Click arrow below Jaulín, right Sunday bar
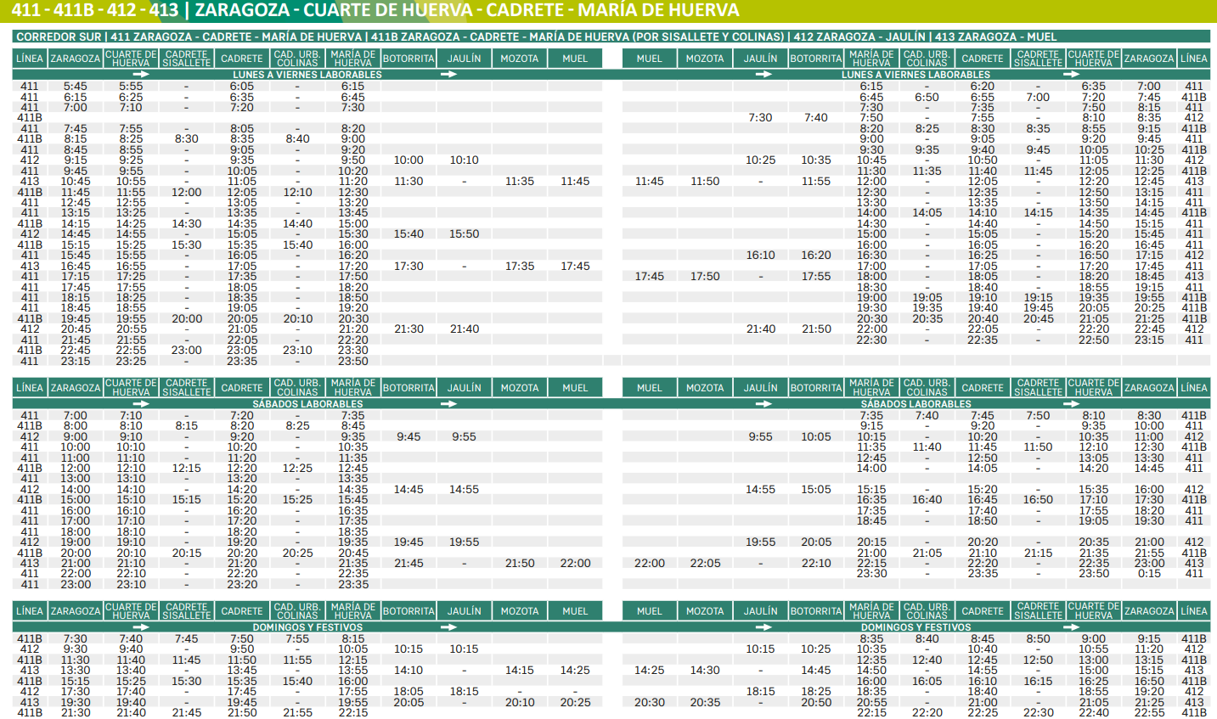 (763, 627)
